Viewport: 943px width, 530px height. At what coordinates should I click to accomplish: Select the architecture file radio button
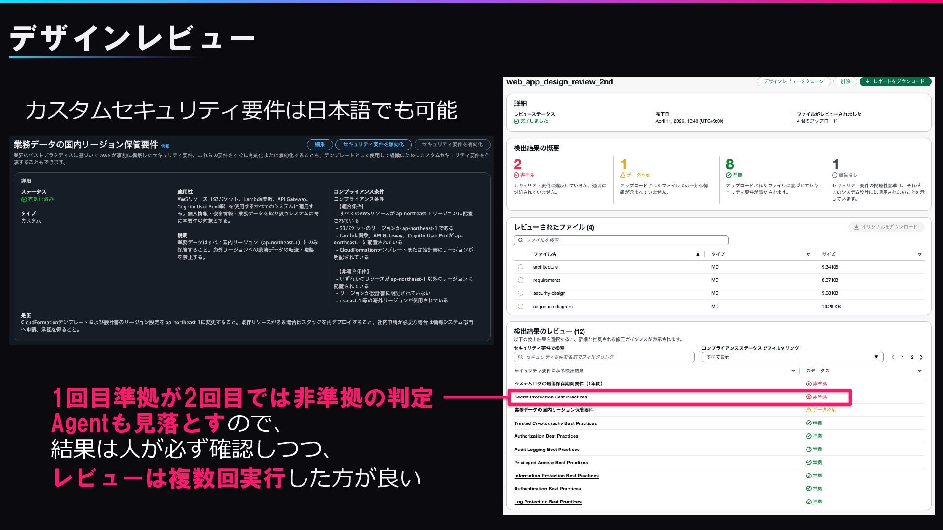click(520, 267)
